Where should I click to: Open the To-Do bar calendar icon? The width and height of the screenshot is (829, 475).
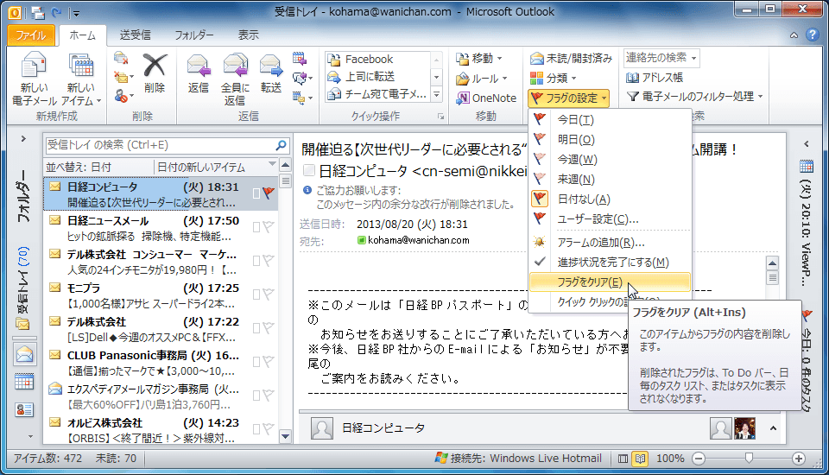[807, 167]
